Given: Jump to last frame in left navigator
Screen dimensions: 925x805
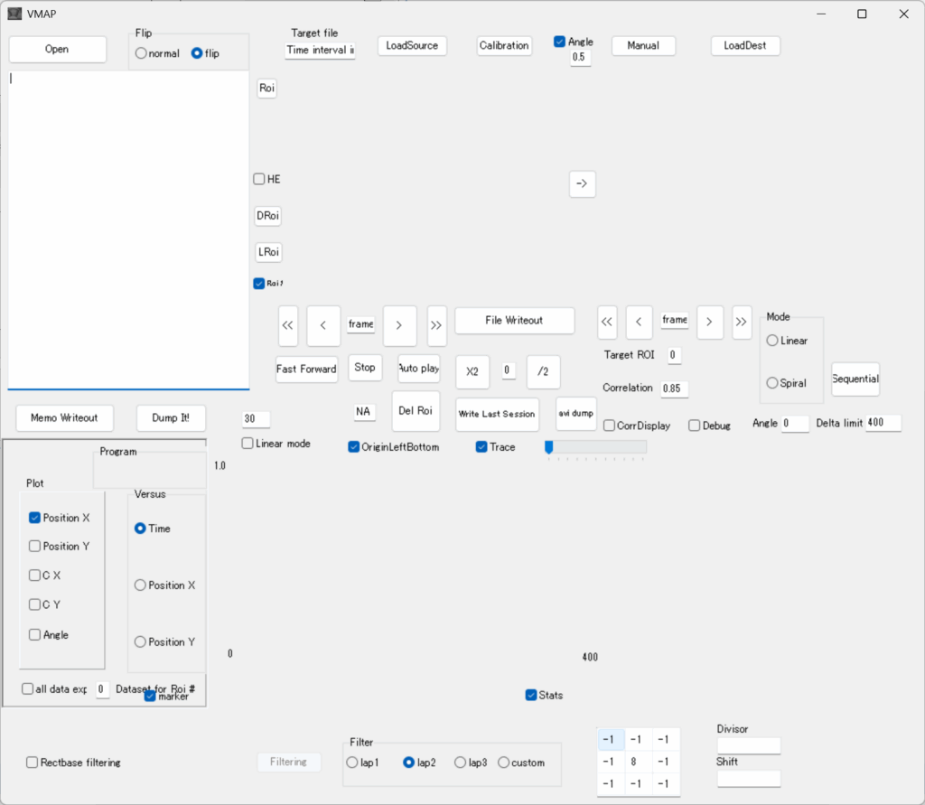Looking at the screenshot, I should [x=436, y=325].
